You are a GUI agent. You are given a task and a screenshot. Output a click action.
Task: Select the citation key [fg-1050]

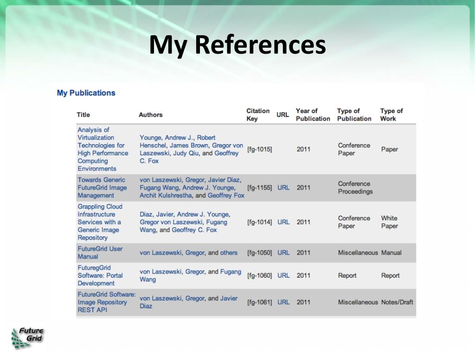pos(260,253)
